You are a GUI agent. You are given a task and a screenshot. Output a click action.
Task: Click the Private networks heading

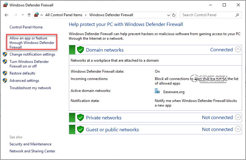pyautogui.click(x=104, y=118)
